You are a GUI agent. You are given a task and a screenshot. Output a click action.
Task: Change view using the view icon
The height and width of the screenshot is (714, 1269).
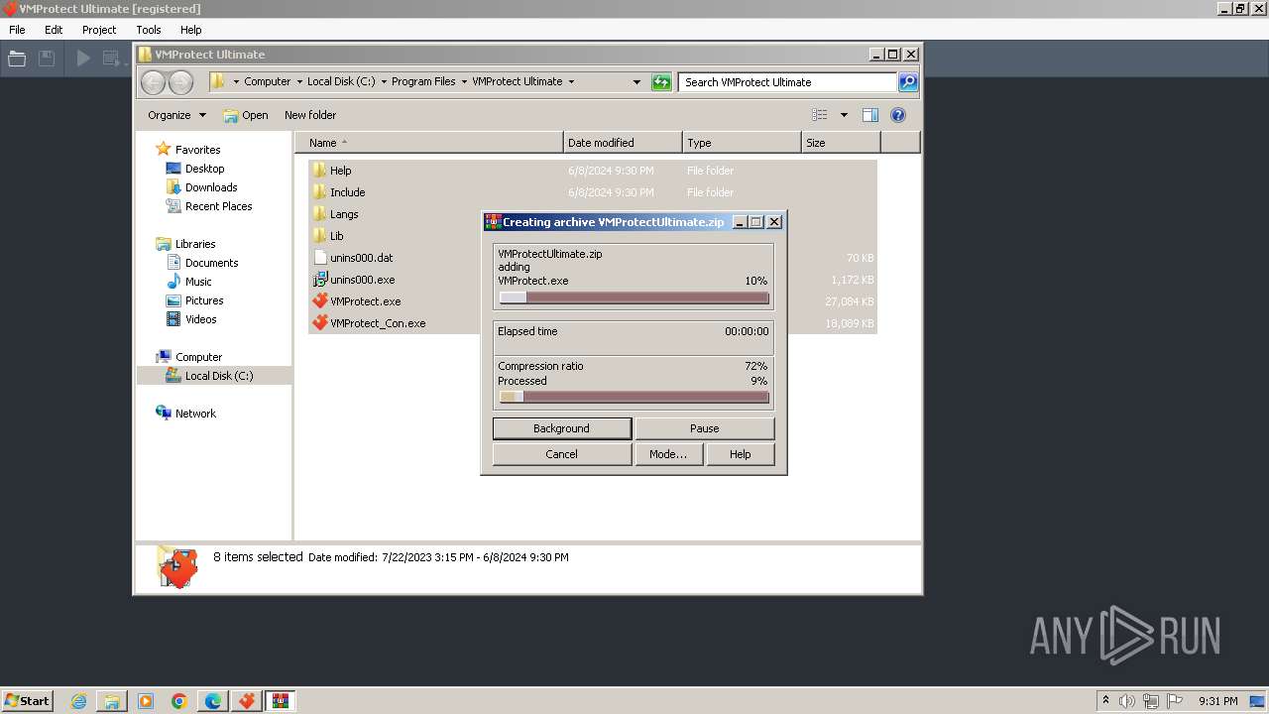tap(819, 115)
